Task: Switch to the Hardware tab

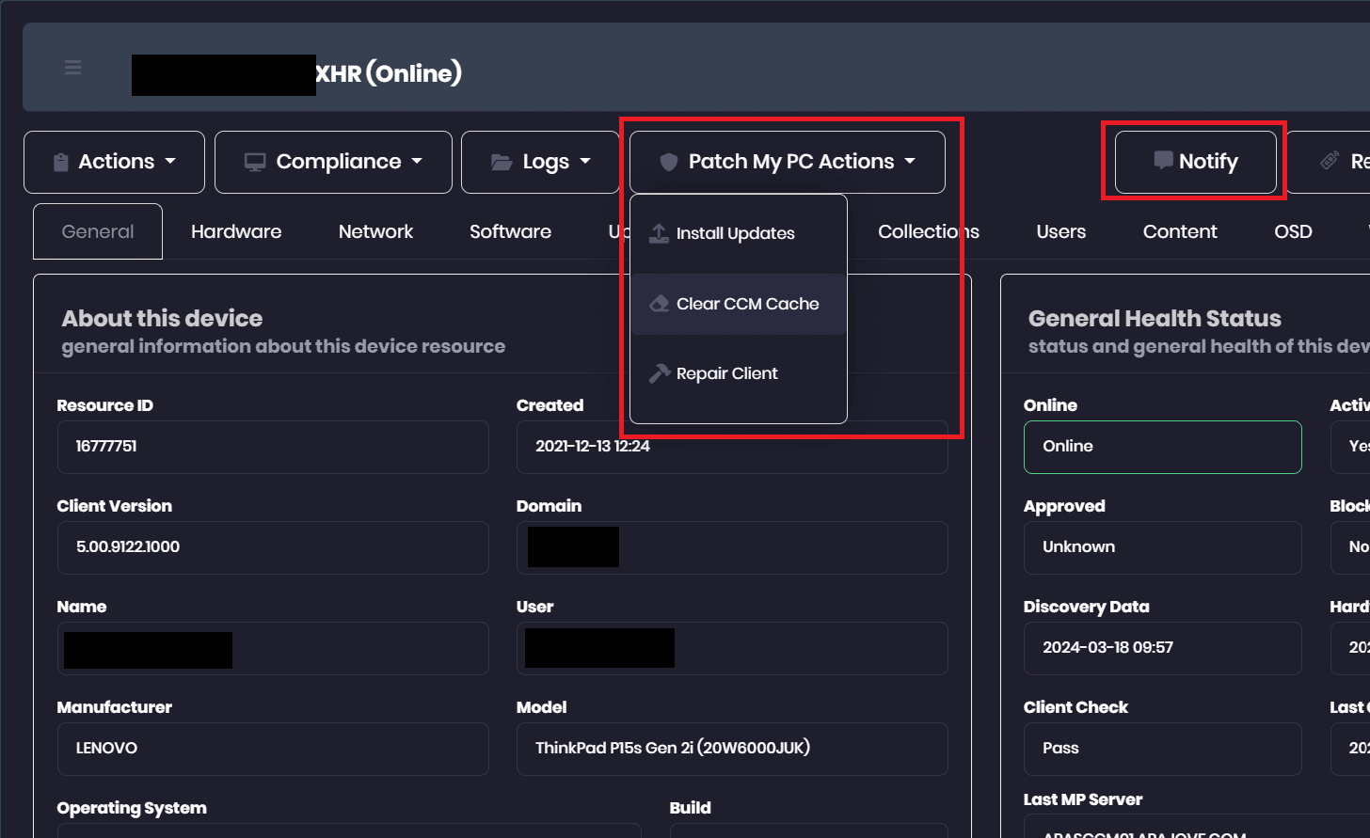Action: (x=236, y=231)
